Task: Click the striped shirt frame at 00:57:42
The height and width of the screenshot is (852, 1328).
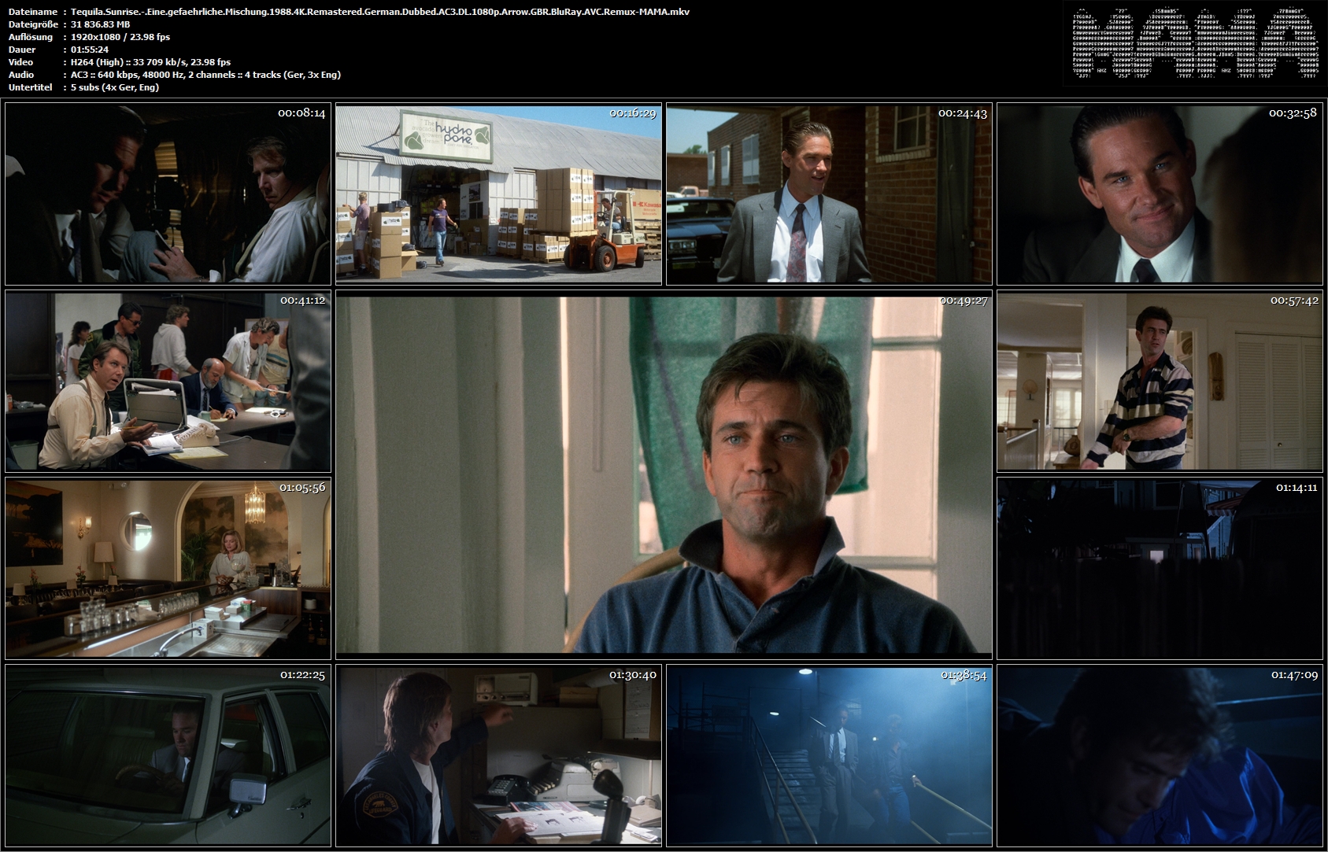Action: coord(1160,381)
